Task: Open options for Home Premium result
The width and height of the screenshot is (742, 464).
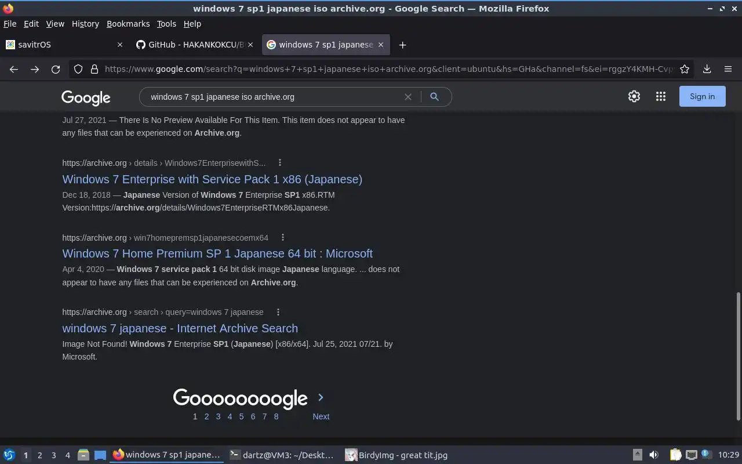Action: 283,237
